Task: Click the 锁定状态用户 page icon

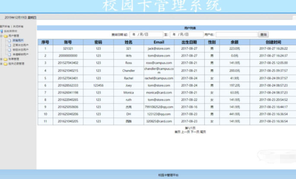Action: pos(9,49)
